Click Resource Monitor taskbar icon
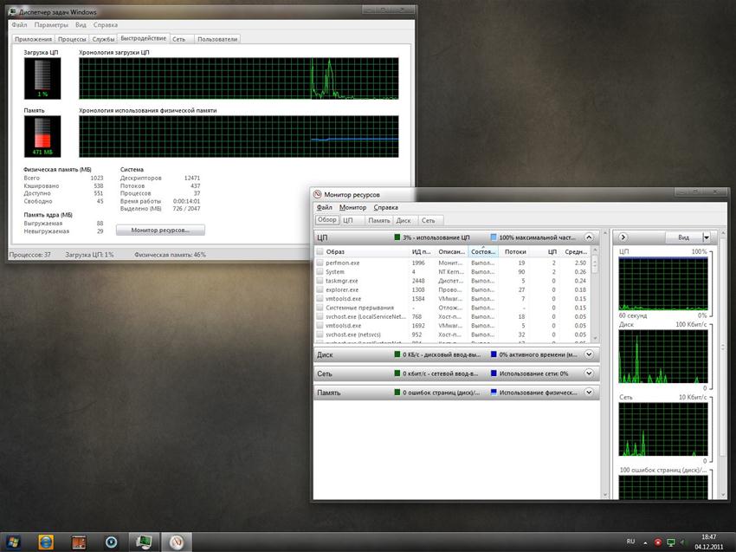 coord(176,542)
